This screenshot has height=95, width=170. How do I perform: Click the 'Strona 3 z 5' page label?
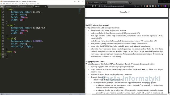(x=124, y=12)
